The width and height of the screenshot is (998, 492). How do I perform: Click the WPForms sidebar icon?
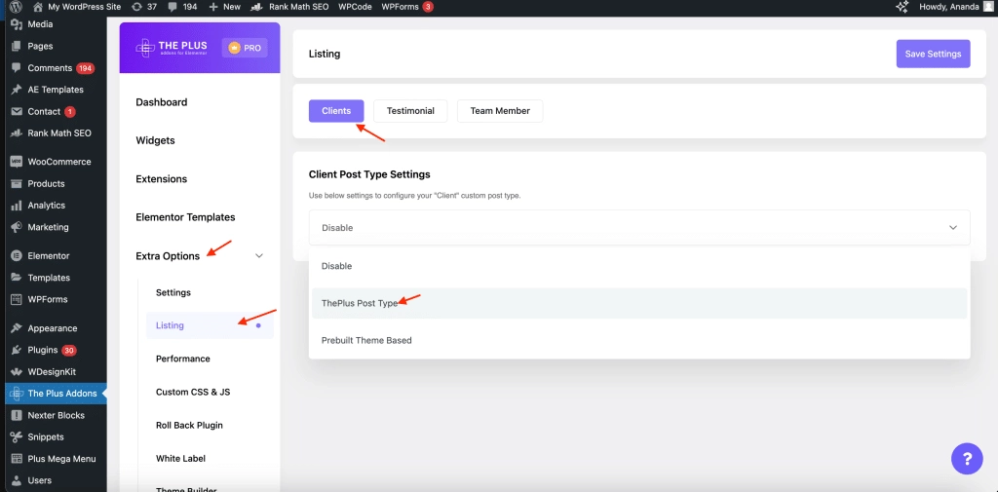tap(17, 299)
